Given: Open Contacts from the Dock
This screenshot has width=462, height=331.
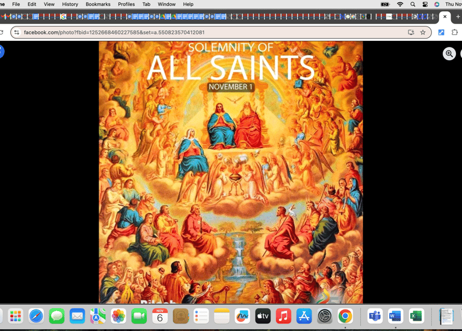Looking at the screenshot, I should point(180,316).
